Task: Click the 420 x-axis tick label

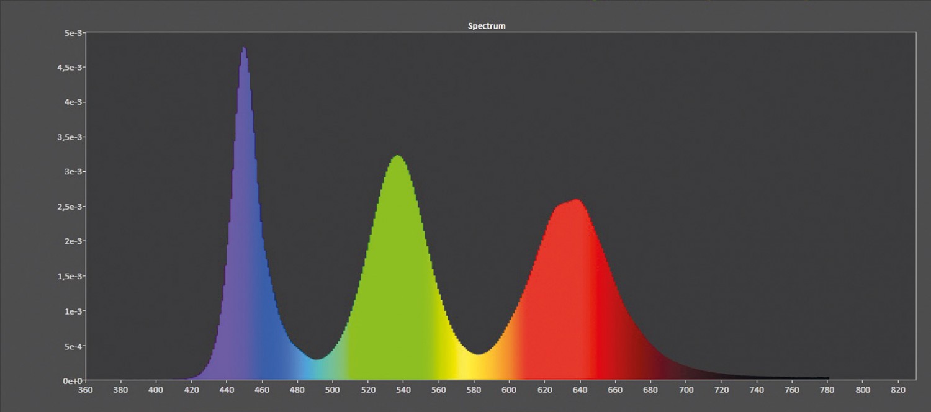Action: coord(192,390)
